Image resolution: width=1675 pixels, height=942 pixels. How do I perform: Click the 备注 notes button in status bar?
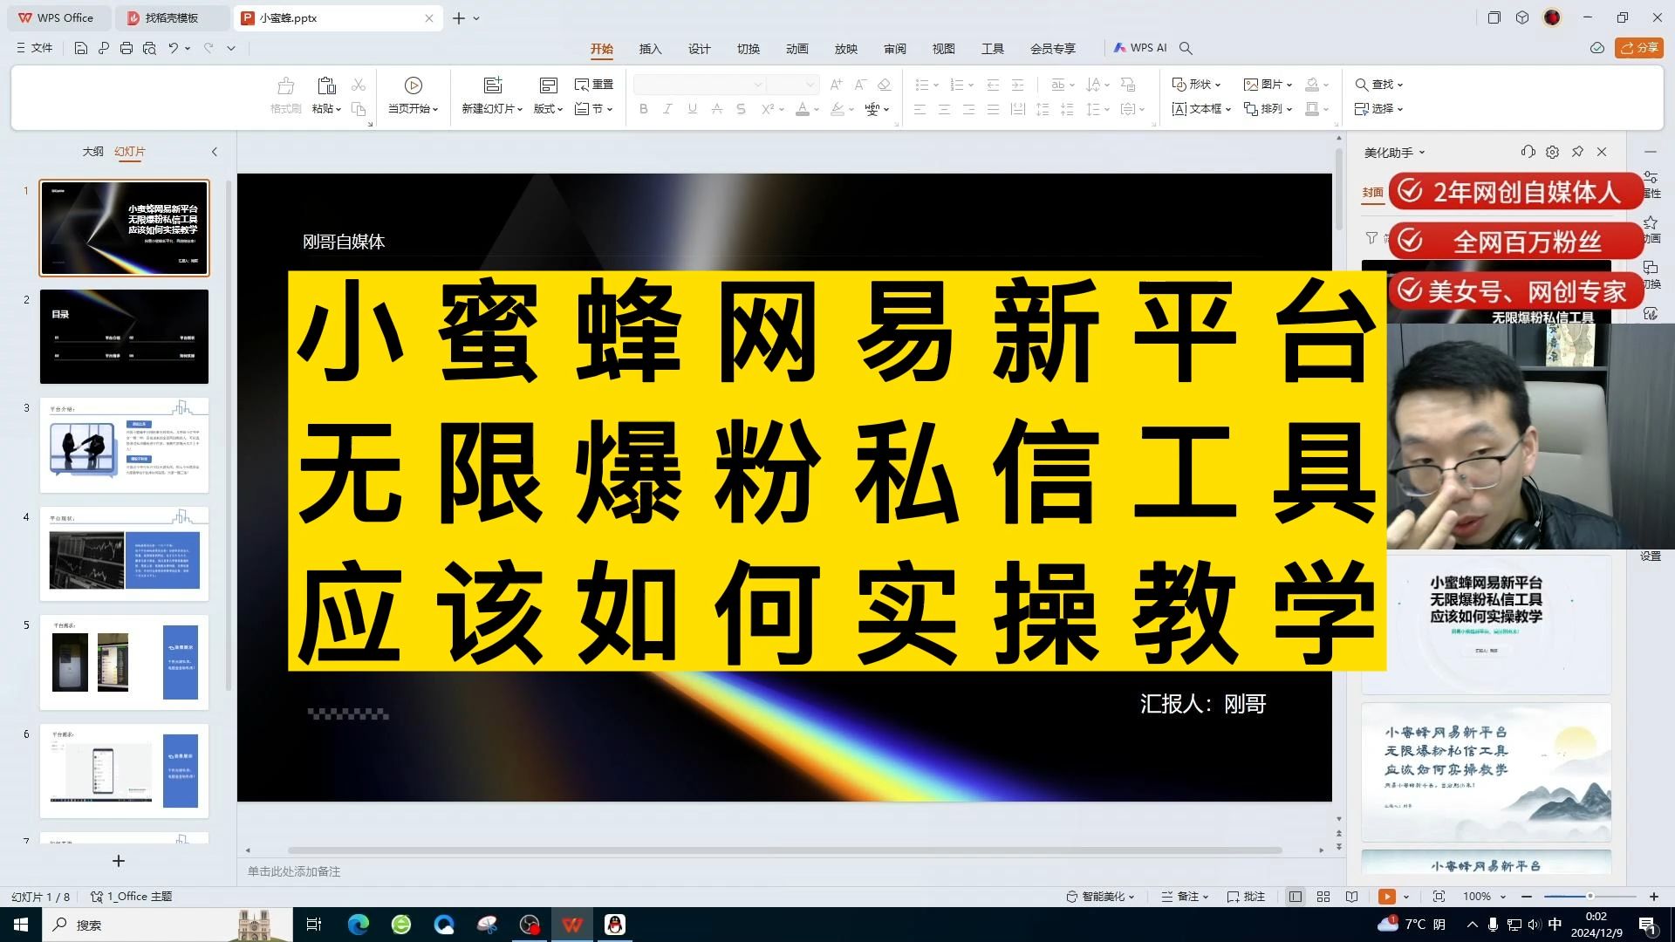1185,897
